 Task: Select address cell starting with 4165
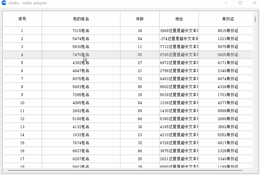click(179, 127)
